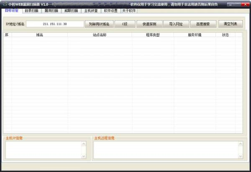
Task: Click the 清空列表 button
Action: coord(231,24)
